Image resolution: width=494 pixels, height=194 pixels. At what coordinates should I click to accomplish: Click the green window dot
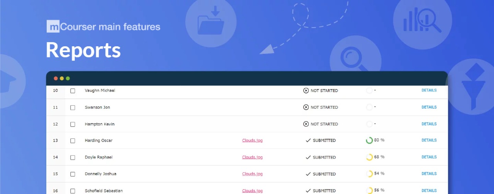[x=68, y=78]
